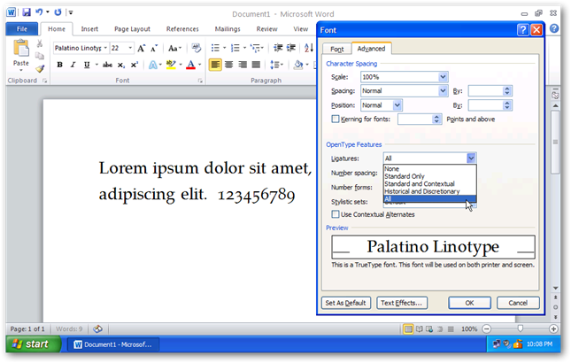Center the paragraph text
This screenshot has height=363, width=571.
[229, 65]
